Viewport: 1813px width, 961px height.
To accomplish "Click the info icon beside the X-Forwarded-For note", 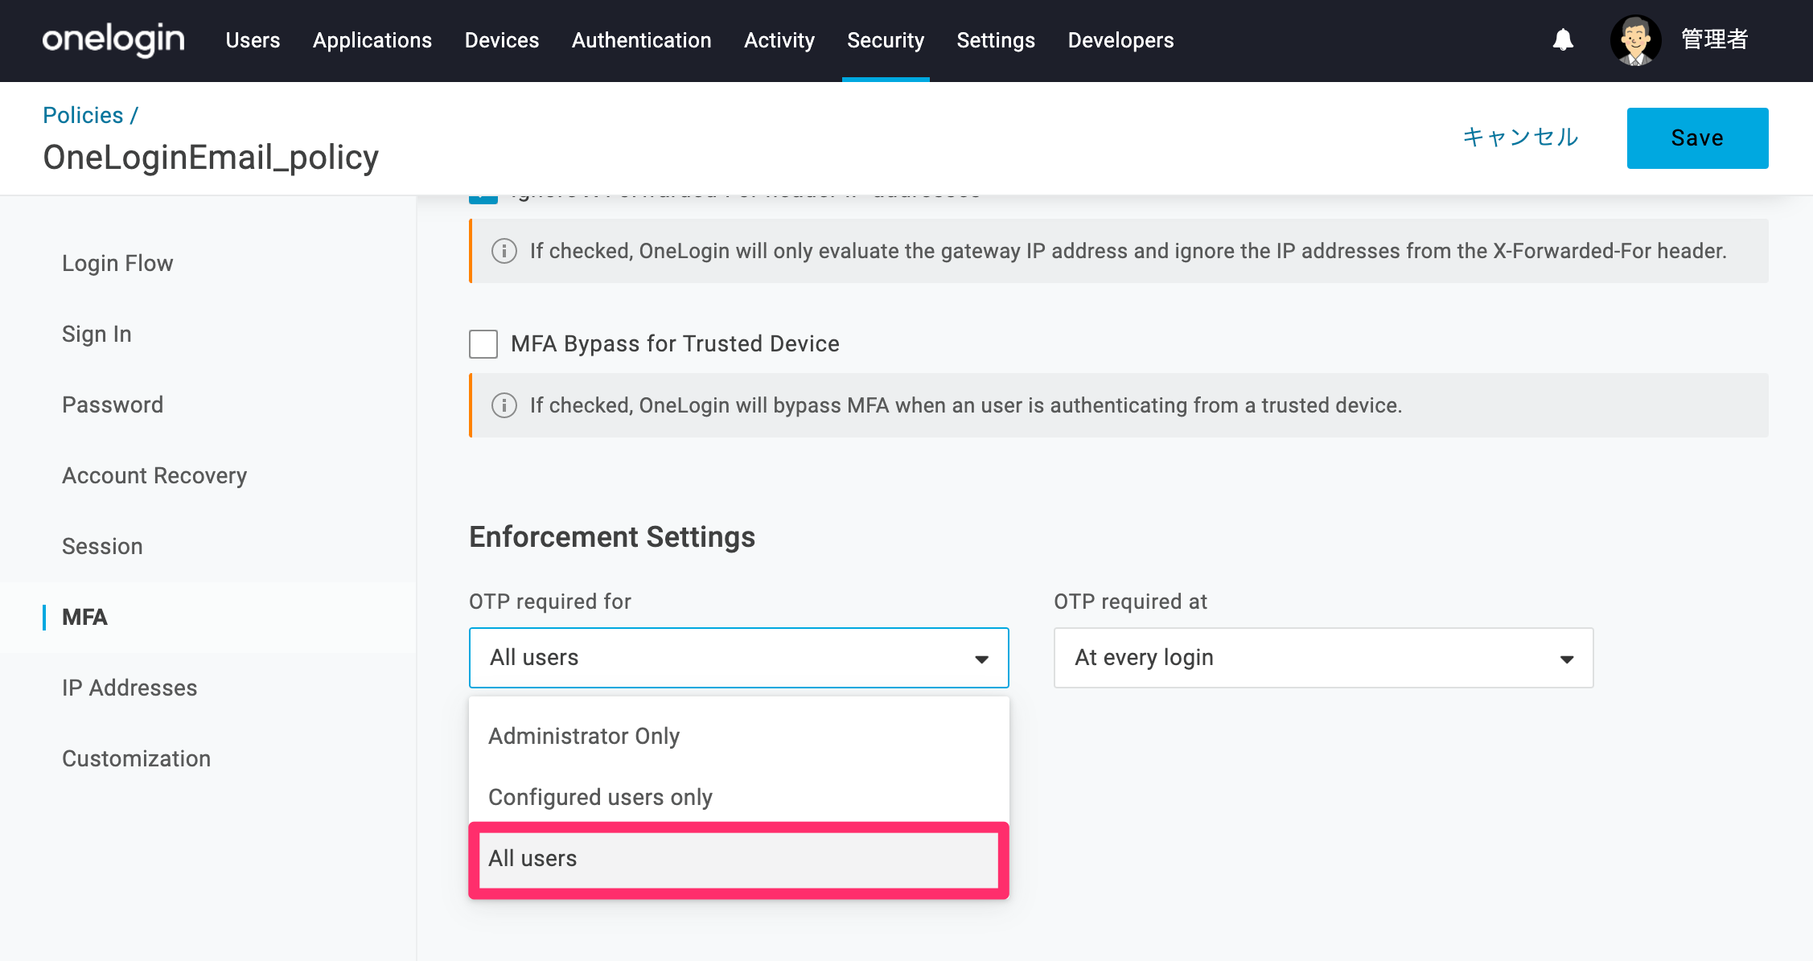I will coord(504,251).
